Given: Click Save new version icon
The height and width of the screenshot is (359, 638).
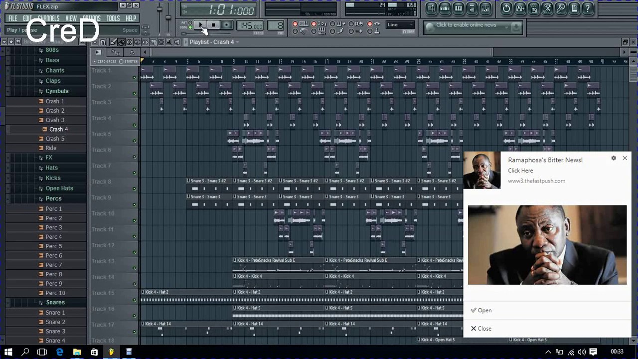Looking at the screenshot, I should (x=520, y=8).
